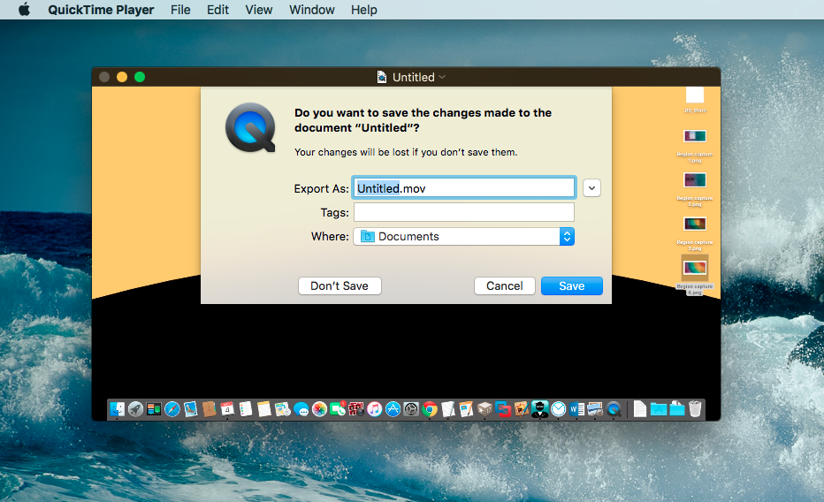The image size is (824, 502).
Task: Click the Trash icon in the recorded dock
Action: (695, 409)
